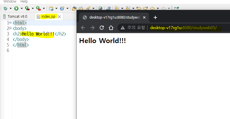Viewport: 230px width, 119px height.
Task: Click the Hello World!!! heading in browser
Action: (x=102, y=41)
